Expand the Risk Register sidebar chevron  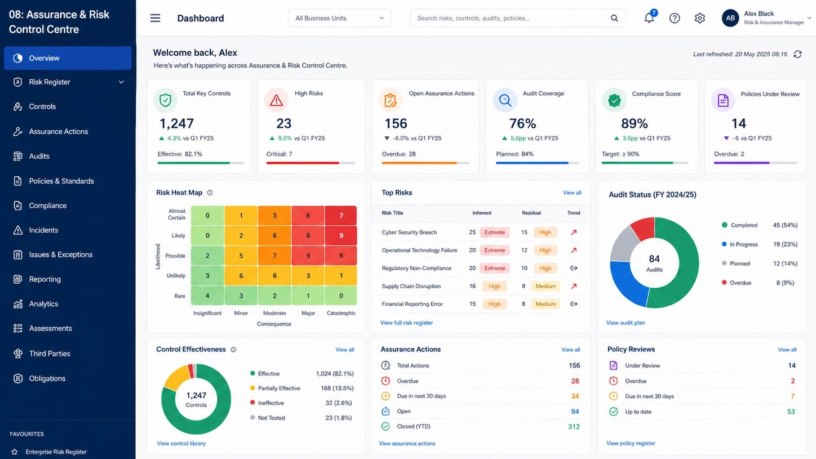pos(121,82)
